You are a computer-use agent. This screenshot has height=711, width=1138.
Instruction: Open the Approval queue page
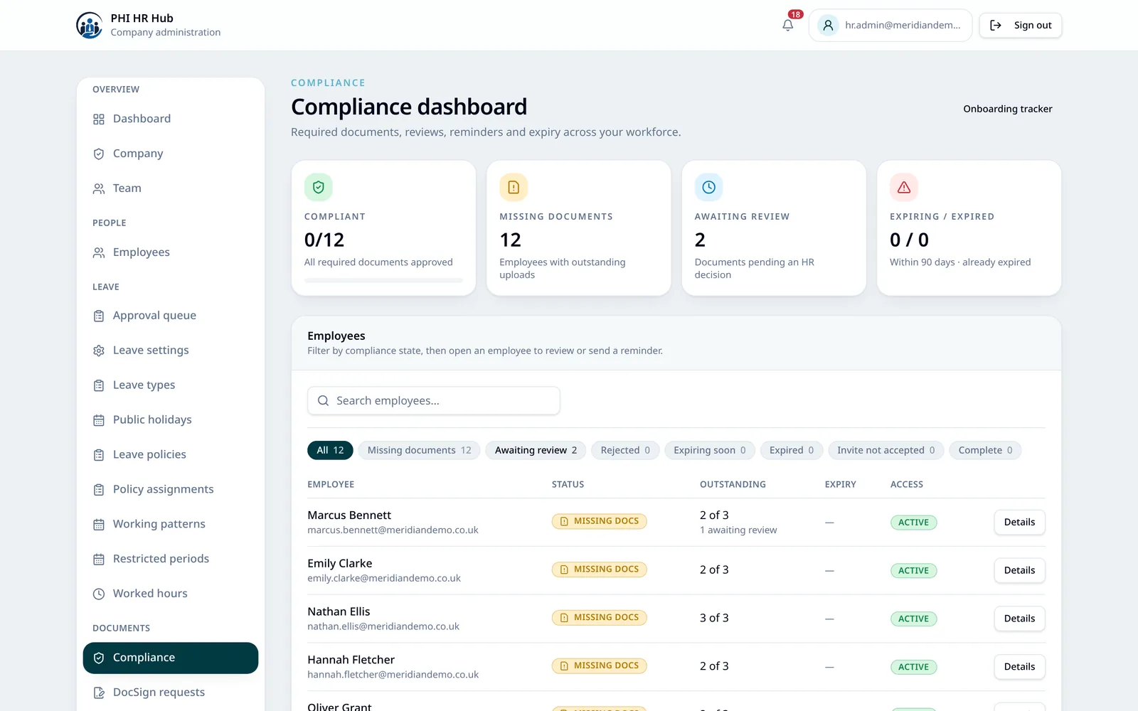(x=171, y=316)
